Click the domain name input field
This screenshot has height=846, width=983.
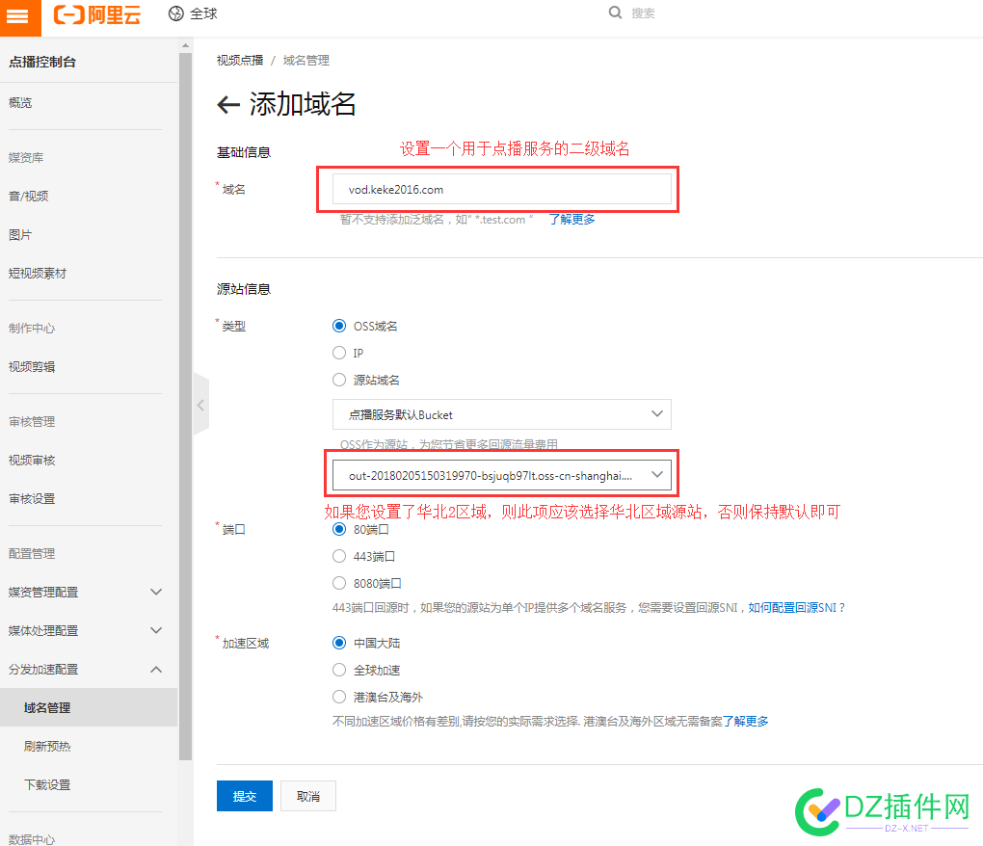tap(501, 189)
